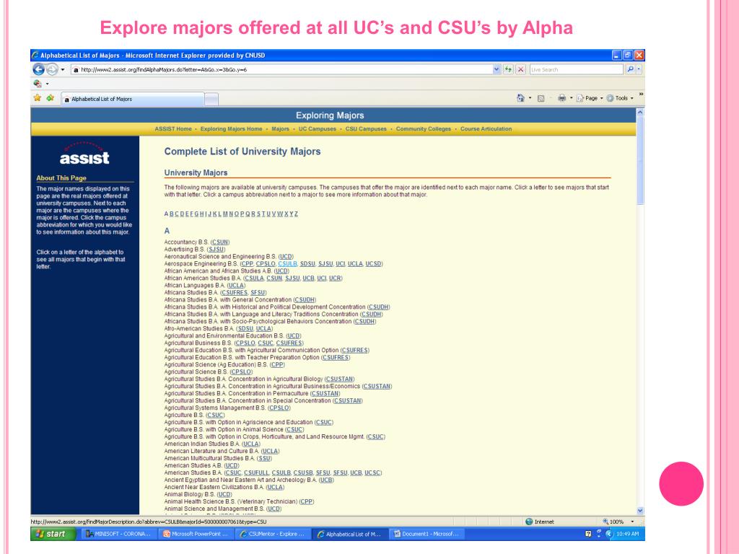Switch to Microsoft PowerPoint taskbar item
Image resolution: width=739 pixels, height=554 pixels.
click(196, 534)
